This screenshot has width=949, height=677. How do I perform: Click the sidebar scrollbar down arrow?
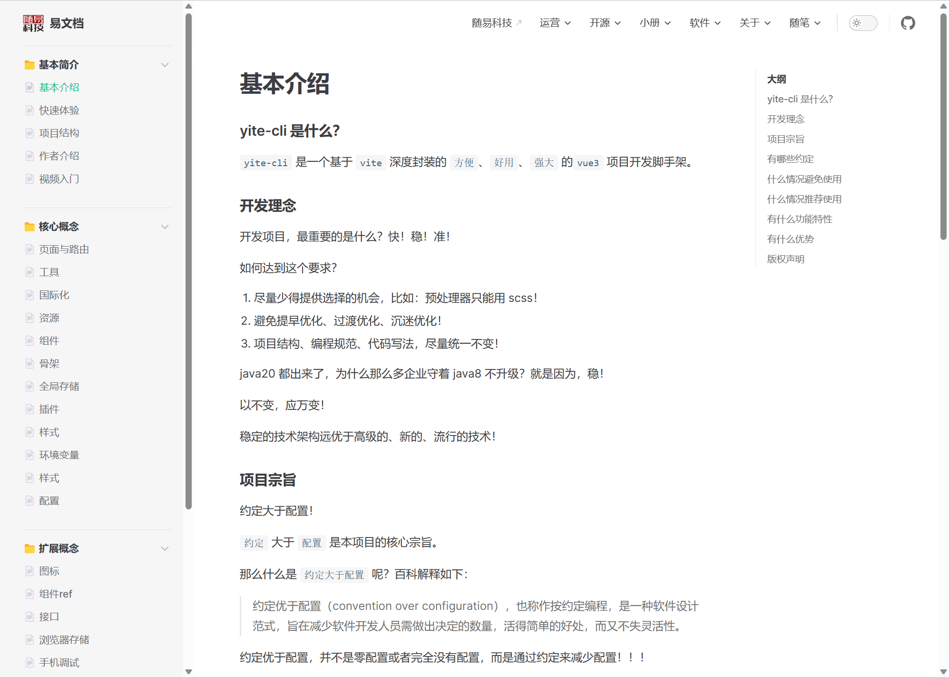(188, 671)
